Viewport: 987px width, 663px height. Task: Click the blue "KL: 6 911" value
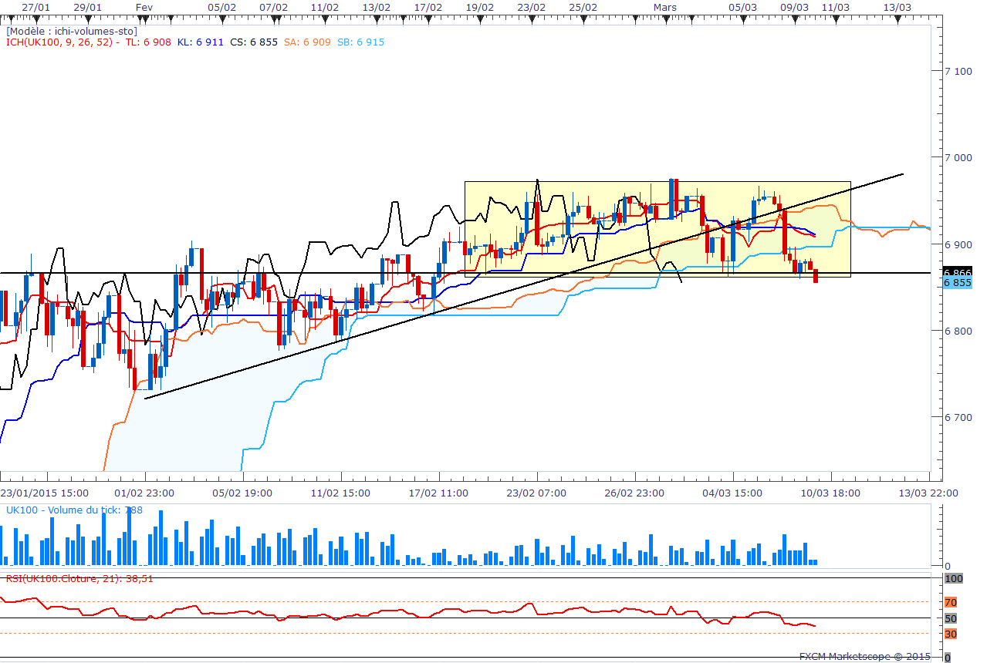coord(200,42)
